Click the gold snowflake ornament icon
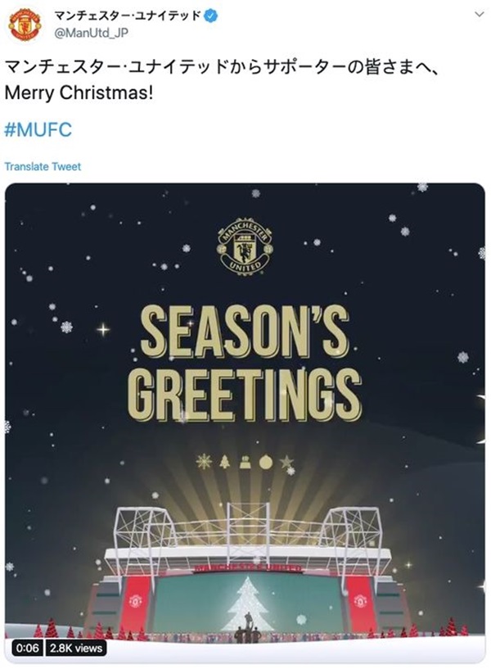491x669 pixels. point(204,462)
